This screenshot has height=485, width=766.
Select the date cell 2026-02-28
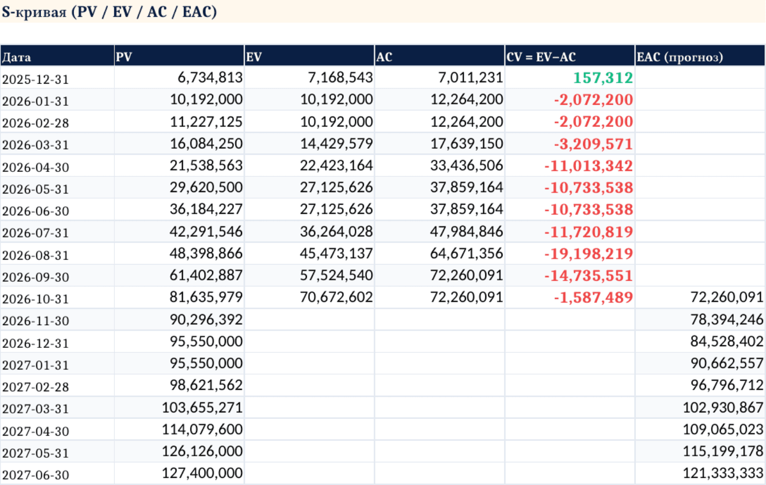coord(35,123)
